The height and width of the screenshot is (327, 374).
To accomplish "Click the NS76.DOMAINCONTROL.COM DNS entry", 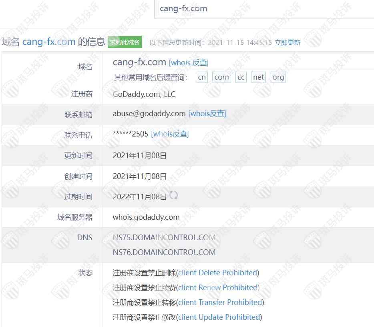I will click(164, 253).
